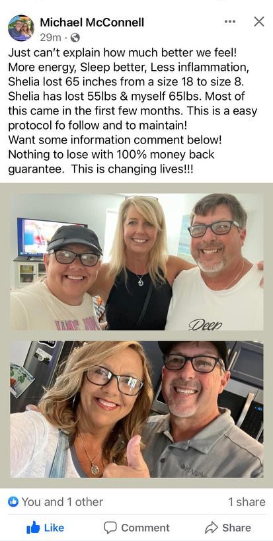Dismiss the post with the X icon
Image resolution: width=273 pixels, height=541 pixels.
coord(259,22)
